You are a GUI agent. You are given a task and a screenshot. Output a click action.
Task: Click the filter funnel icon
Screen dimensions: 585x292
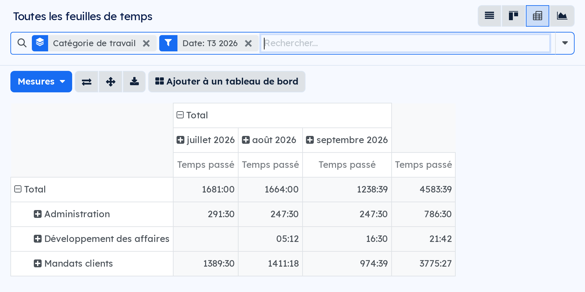point(168,43)
